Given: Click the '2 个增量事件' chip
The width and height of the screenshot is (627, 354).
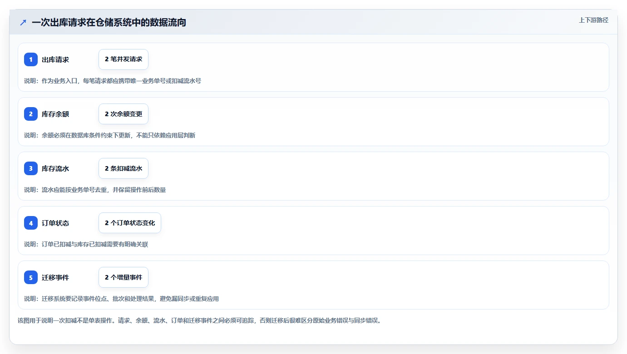Looking at the screenshot, I should click(x=123, y=277).
